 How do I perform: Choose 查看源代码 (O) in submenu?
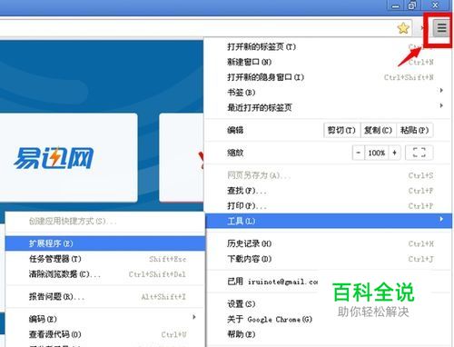coord(105,334)
